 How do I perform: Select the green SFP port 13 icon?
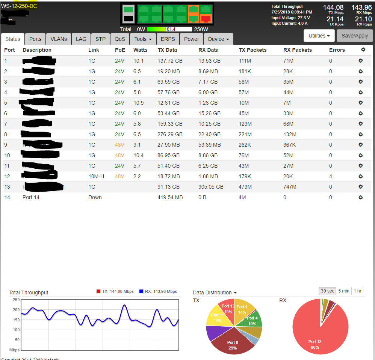point(129,9)
